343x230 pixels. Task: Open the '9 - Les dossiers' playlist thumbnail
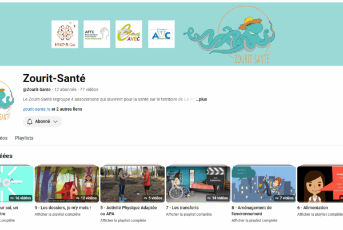(67, 184)
